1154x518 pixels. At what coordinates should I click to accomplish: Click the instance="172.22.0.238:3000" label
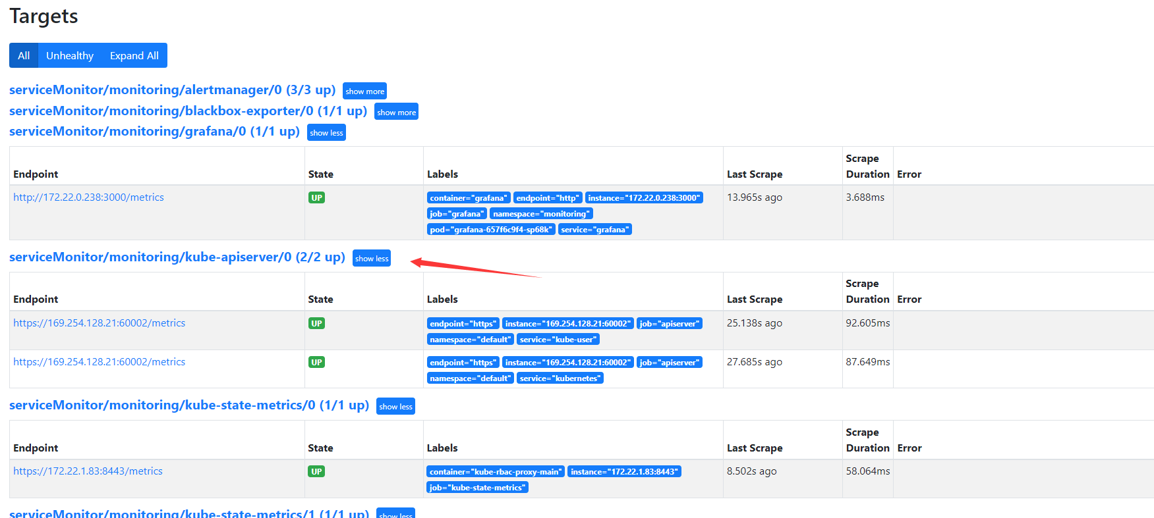(644, 198)
